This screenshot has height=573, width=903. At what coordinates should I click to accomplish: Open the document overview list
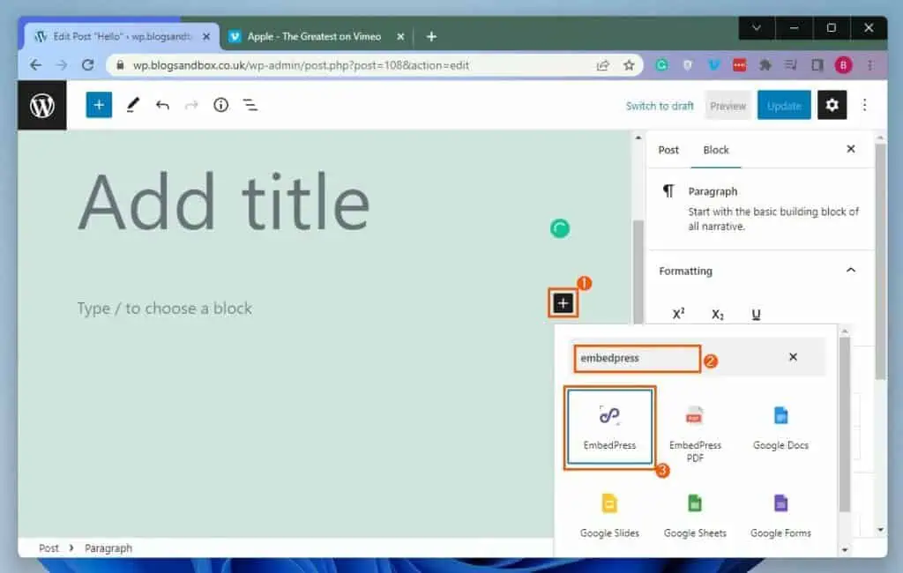point(250,105)
